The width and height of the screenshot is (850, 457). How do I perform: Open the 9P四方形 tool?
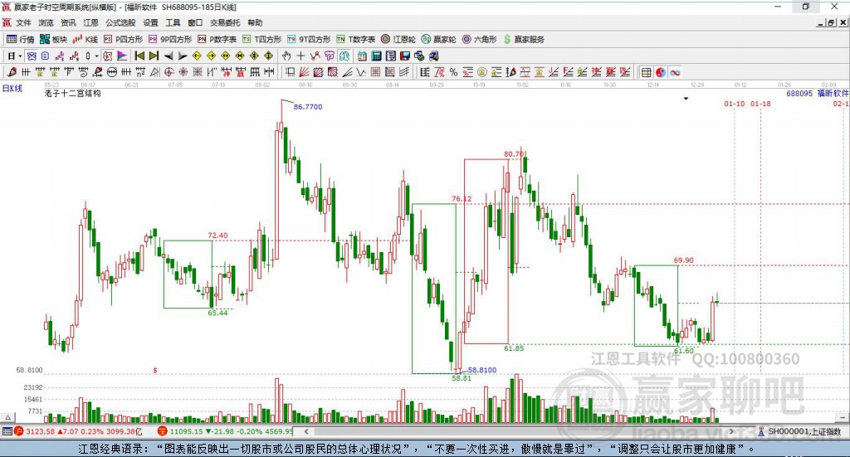tap(169, 39)
